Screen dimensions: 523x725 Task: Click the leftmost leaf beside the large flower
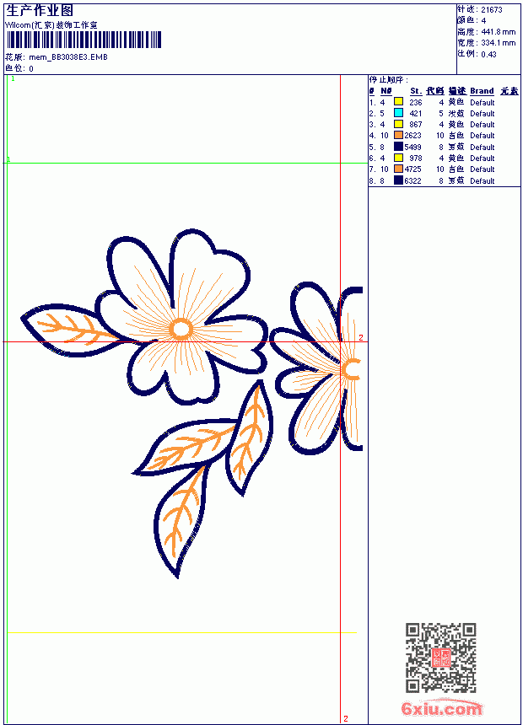pyautogui.click(x=69, y=330)
